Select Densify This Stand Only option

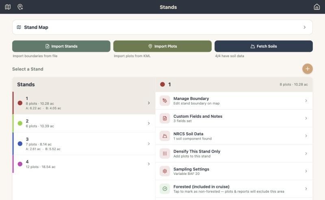pos(234,153)
